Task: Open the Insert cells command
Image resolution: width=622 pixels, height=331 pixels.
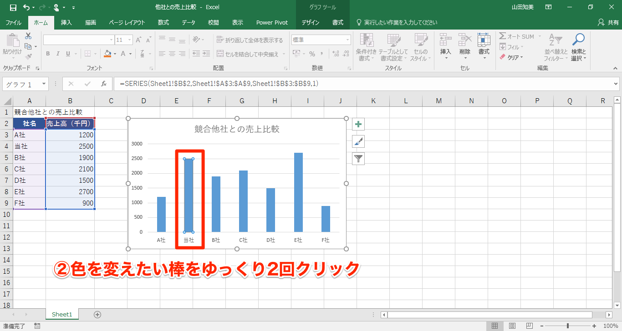Action: pyautogui.click(x=445, y=47)
